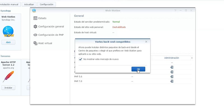
Task: Click the Web Station globe icon in the title bar
Action: click(34, 11)
